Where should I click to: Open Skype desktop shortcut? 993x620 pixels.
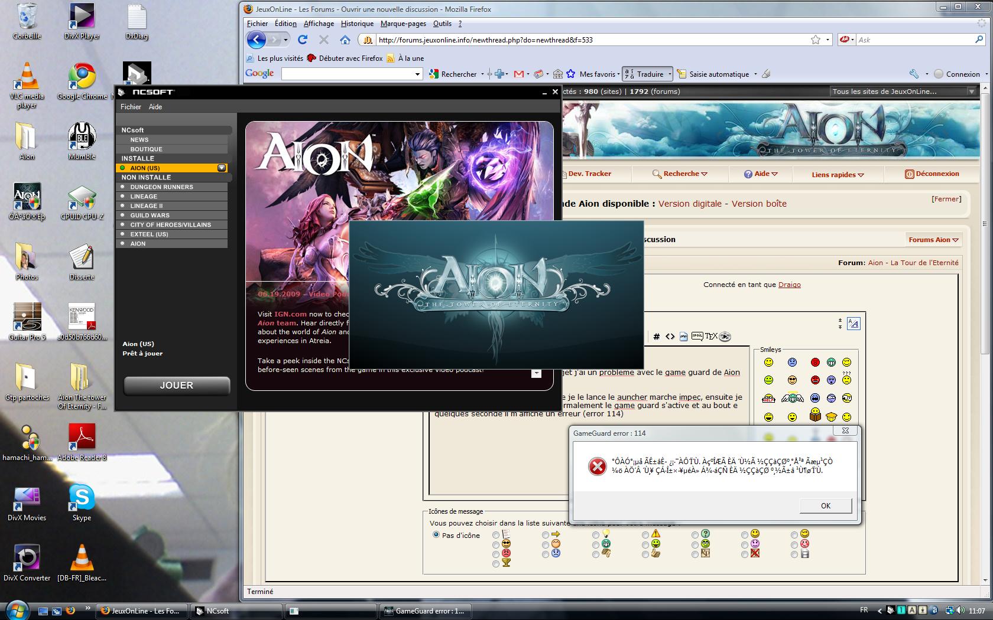pos(82,502)
